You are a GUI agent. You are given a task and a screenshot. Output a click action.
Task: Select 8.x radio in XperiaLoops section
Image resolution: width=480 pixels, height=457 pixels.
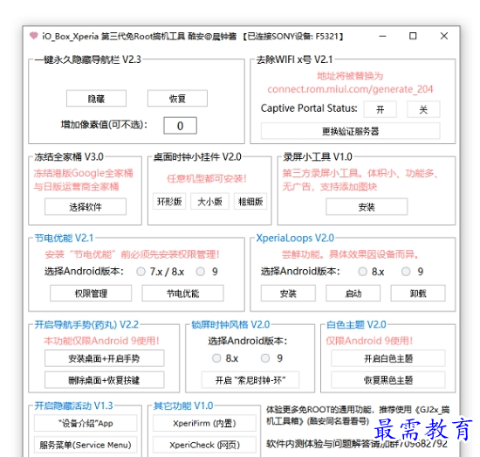coord(363,272)
